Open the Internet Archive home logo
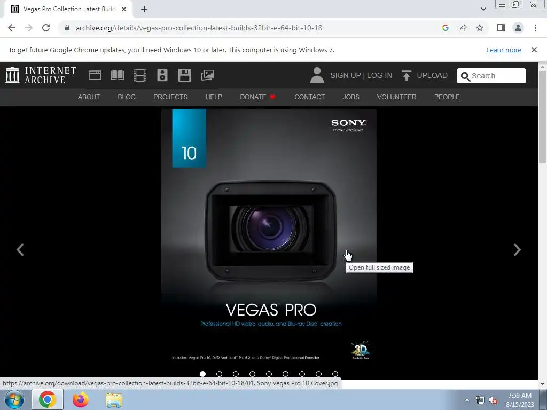This screenshot has width=547, height=410. click(x=41, y=75)
